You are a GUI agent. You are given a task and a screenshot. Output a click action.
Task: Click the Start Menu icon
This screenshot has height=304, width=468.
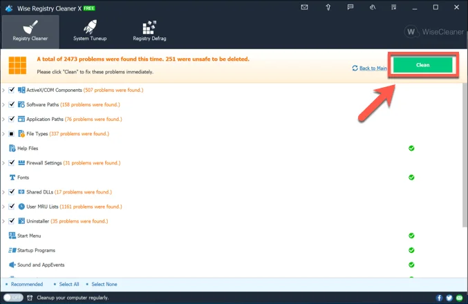click(x=12, y=236)
